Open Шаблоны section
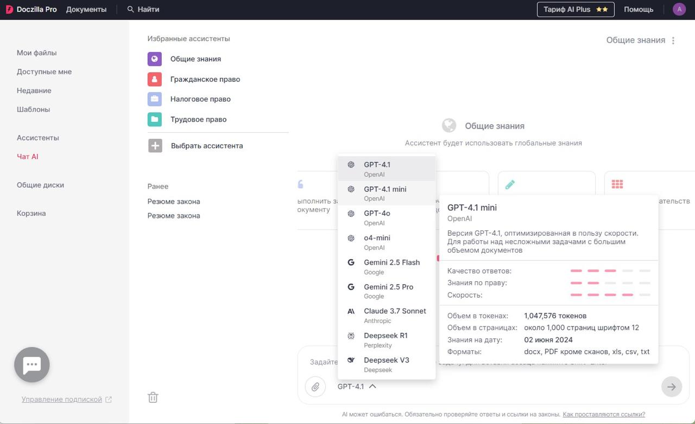 (33, 109)
